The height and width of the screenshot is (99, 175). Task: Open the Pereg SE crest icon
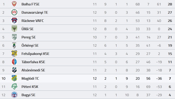[14, 37]
